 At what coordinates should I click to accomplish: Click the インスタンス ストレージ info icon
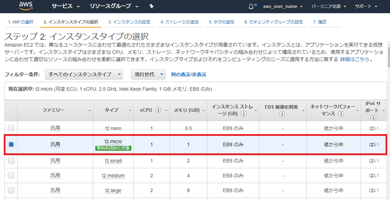point(244,114)
